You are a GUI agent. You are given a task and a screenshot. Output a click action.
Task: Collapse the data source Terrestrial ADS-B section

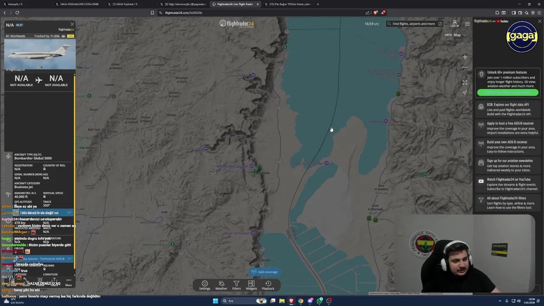[x=69, y=258]
